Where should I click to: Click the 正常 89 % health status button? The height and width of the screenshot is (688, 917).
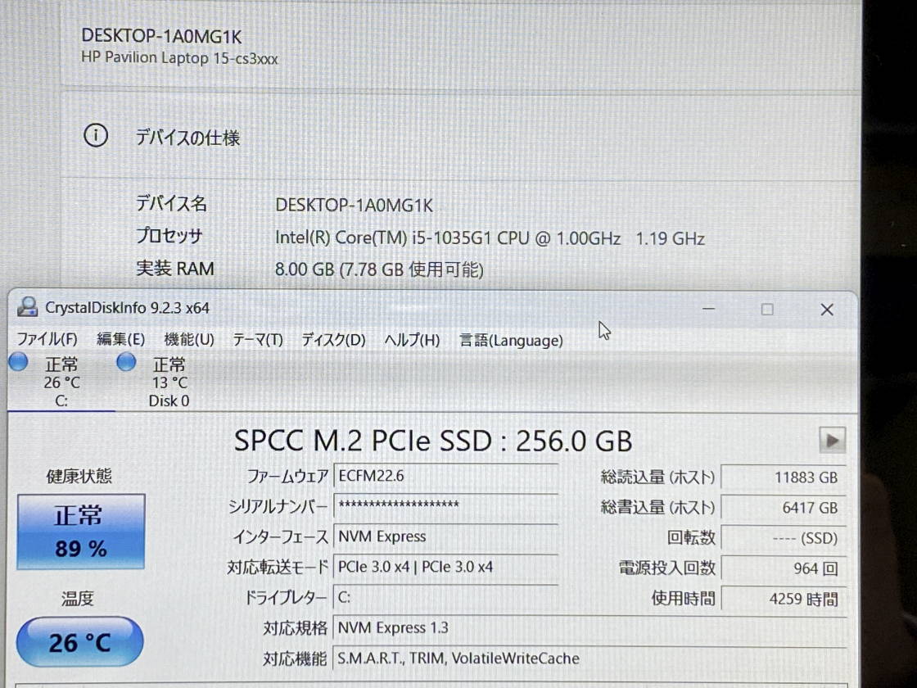coord(81,532)
